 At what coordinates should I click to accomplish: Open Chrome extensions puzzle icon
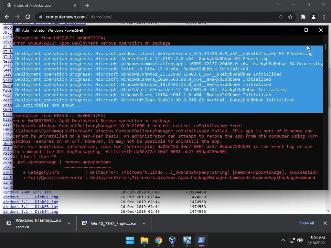(303, 17)
